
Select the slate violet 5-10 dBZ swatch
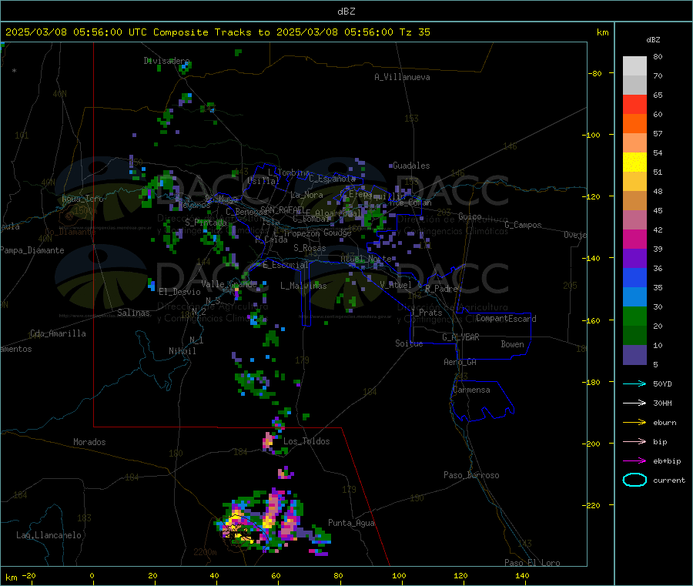tap(634, 355)
